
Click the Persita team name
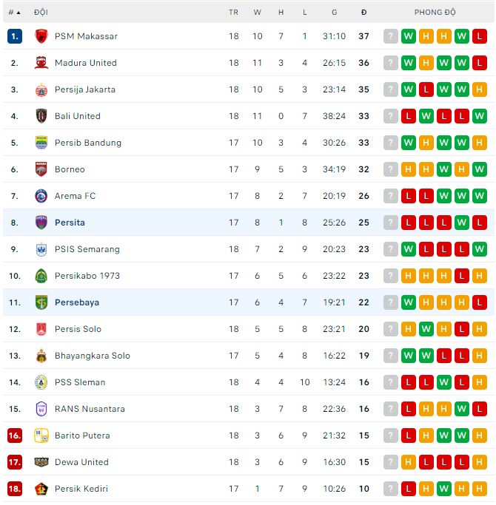click(70, 223)
